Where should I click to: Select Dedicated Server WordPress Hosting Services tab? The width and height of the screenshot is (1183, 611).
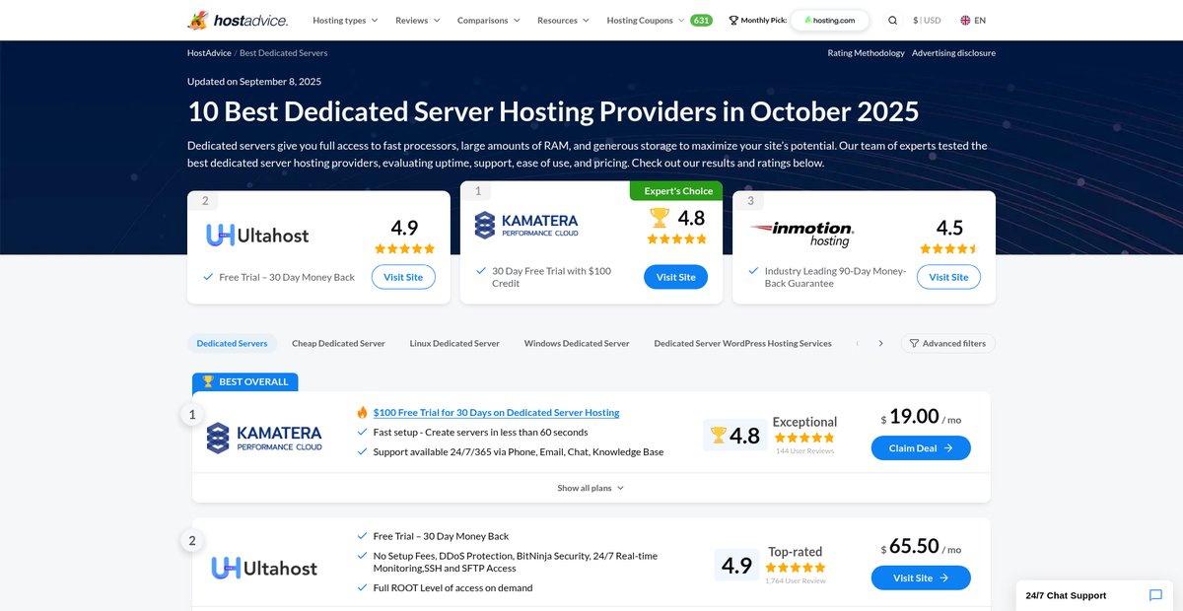tap(742, 343)
